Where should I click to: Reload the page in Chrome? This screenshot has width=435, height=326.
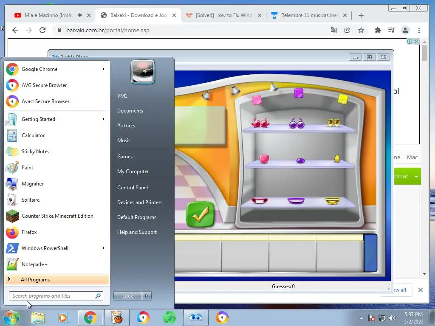click(x=42, y=30)
